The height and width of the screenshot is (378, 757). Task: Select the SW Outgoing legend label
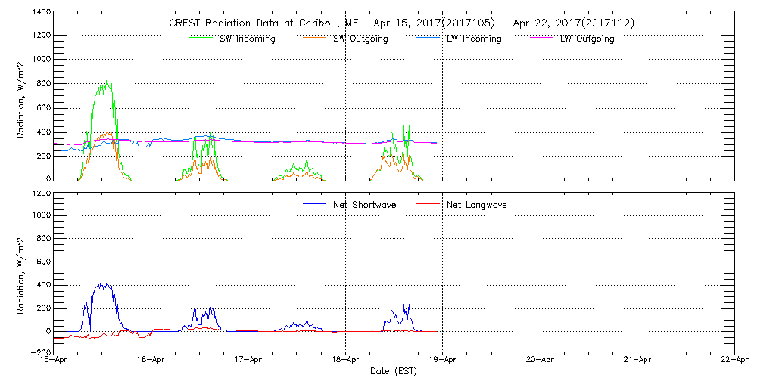pos(360,39)
